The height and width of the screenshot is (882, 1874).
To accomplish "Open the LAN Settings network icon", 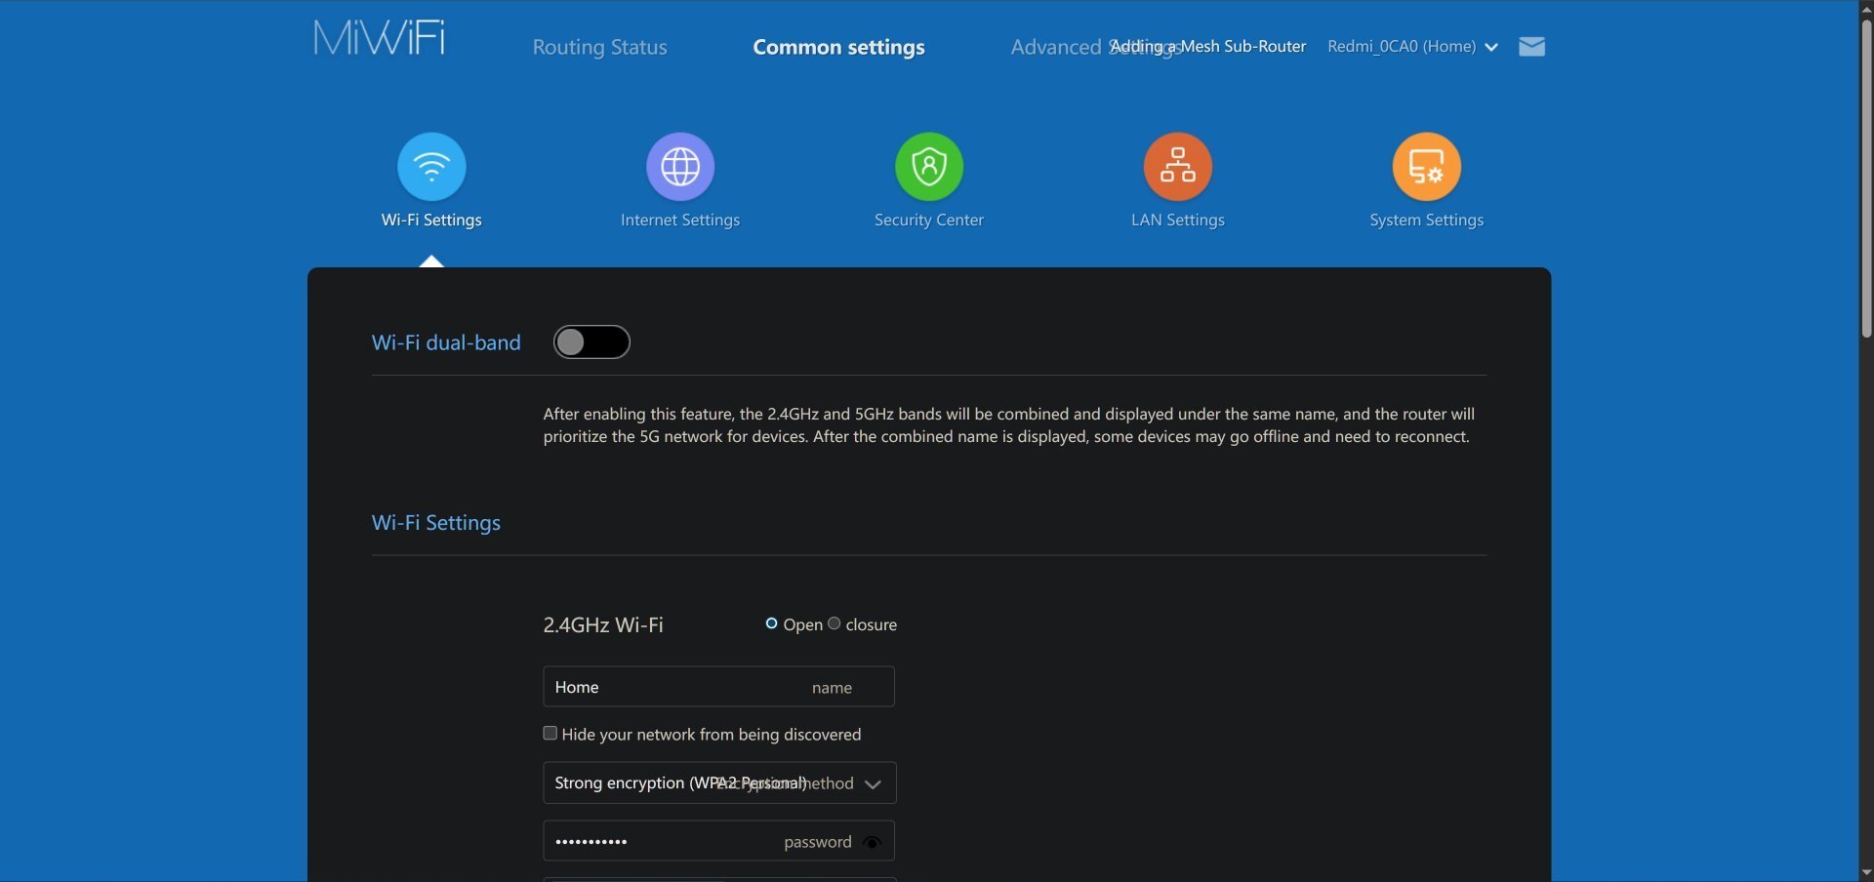I will [x=1178, y=167].
